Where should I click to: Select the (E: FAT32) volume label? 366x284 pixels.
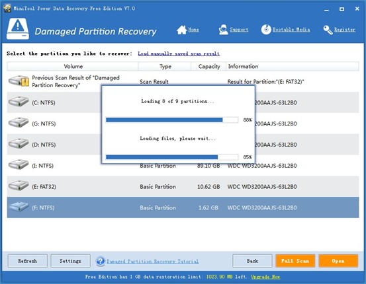coord(44,187)
